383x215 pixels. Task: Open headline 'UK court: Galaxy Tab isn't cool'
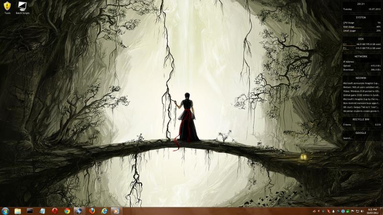pyautogui.click(x=361, y=107)
